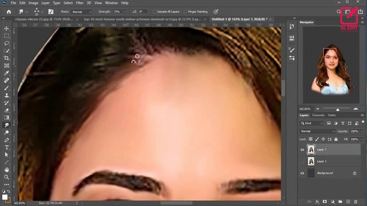The image size is (367, 206).
Task: Select the Move tool
Action: tap(6, 29)
